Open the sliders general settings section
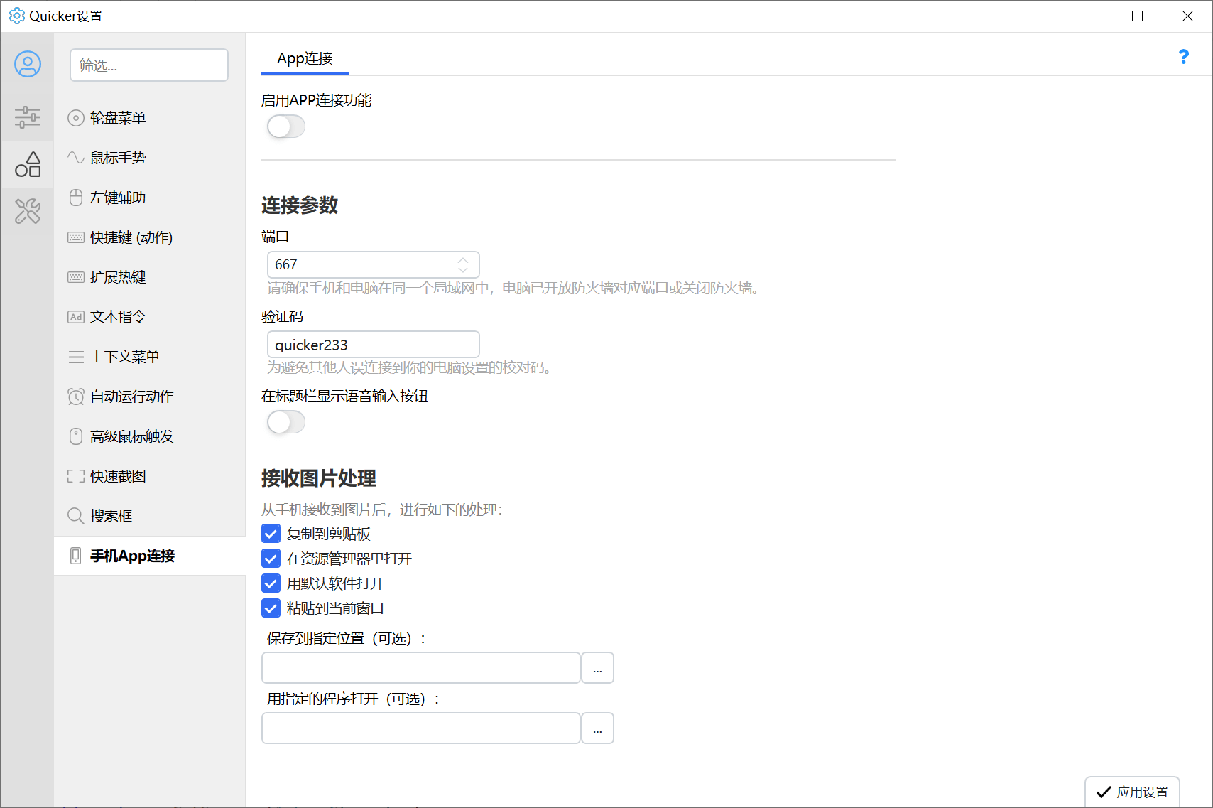The height and width of the screenshot is (808, 1213). [x=28, y=117]
